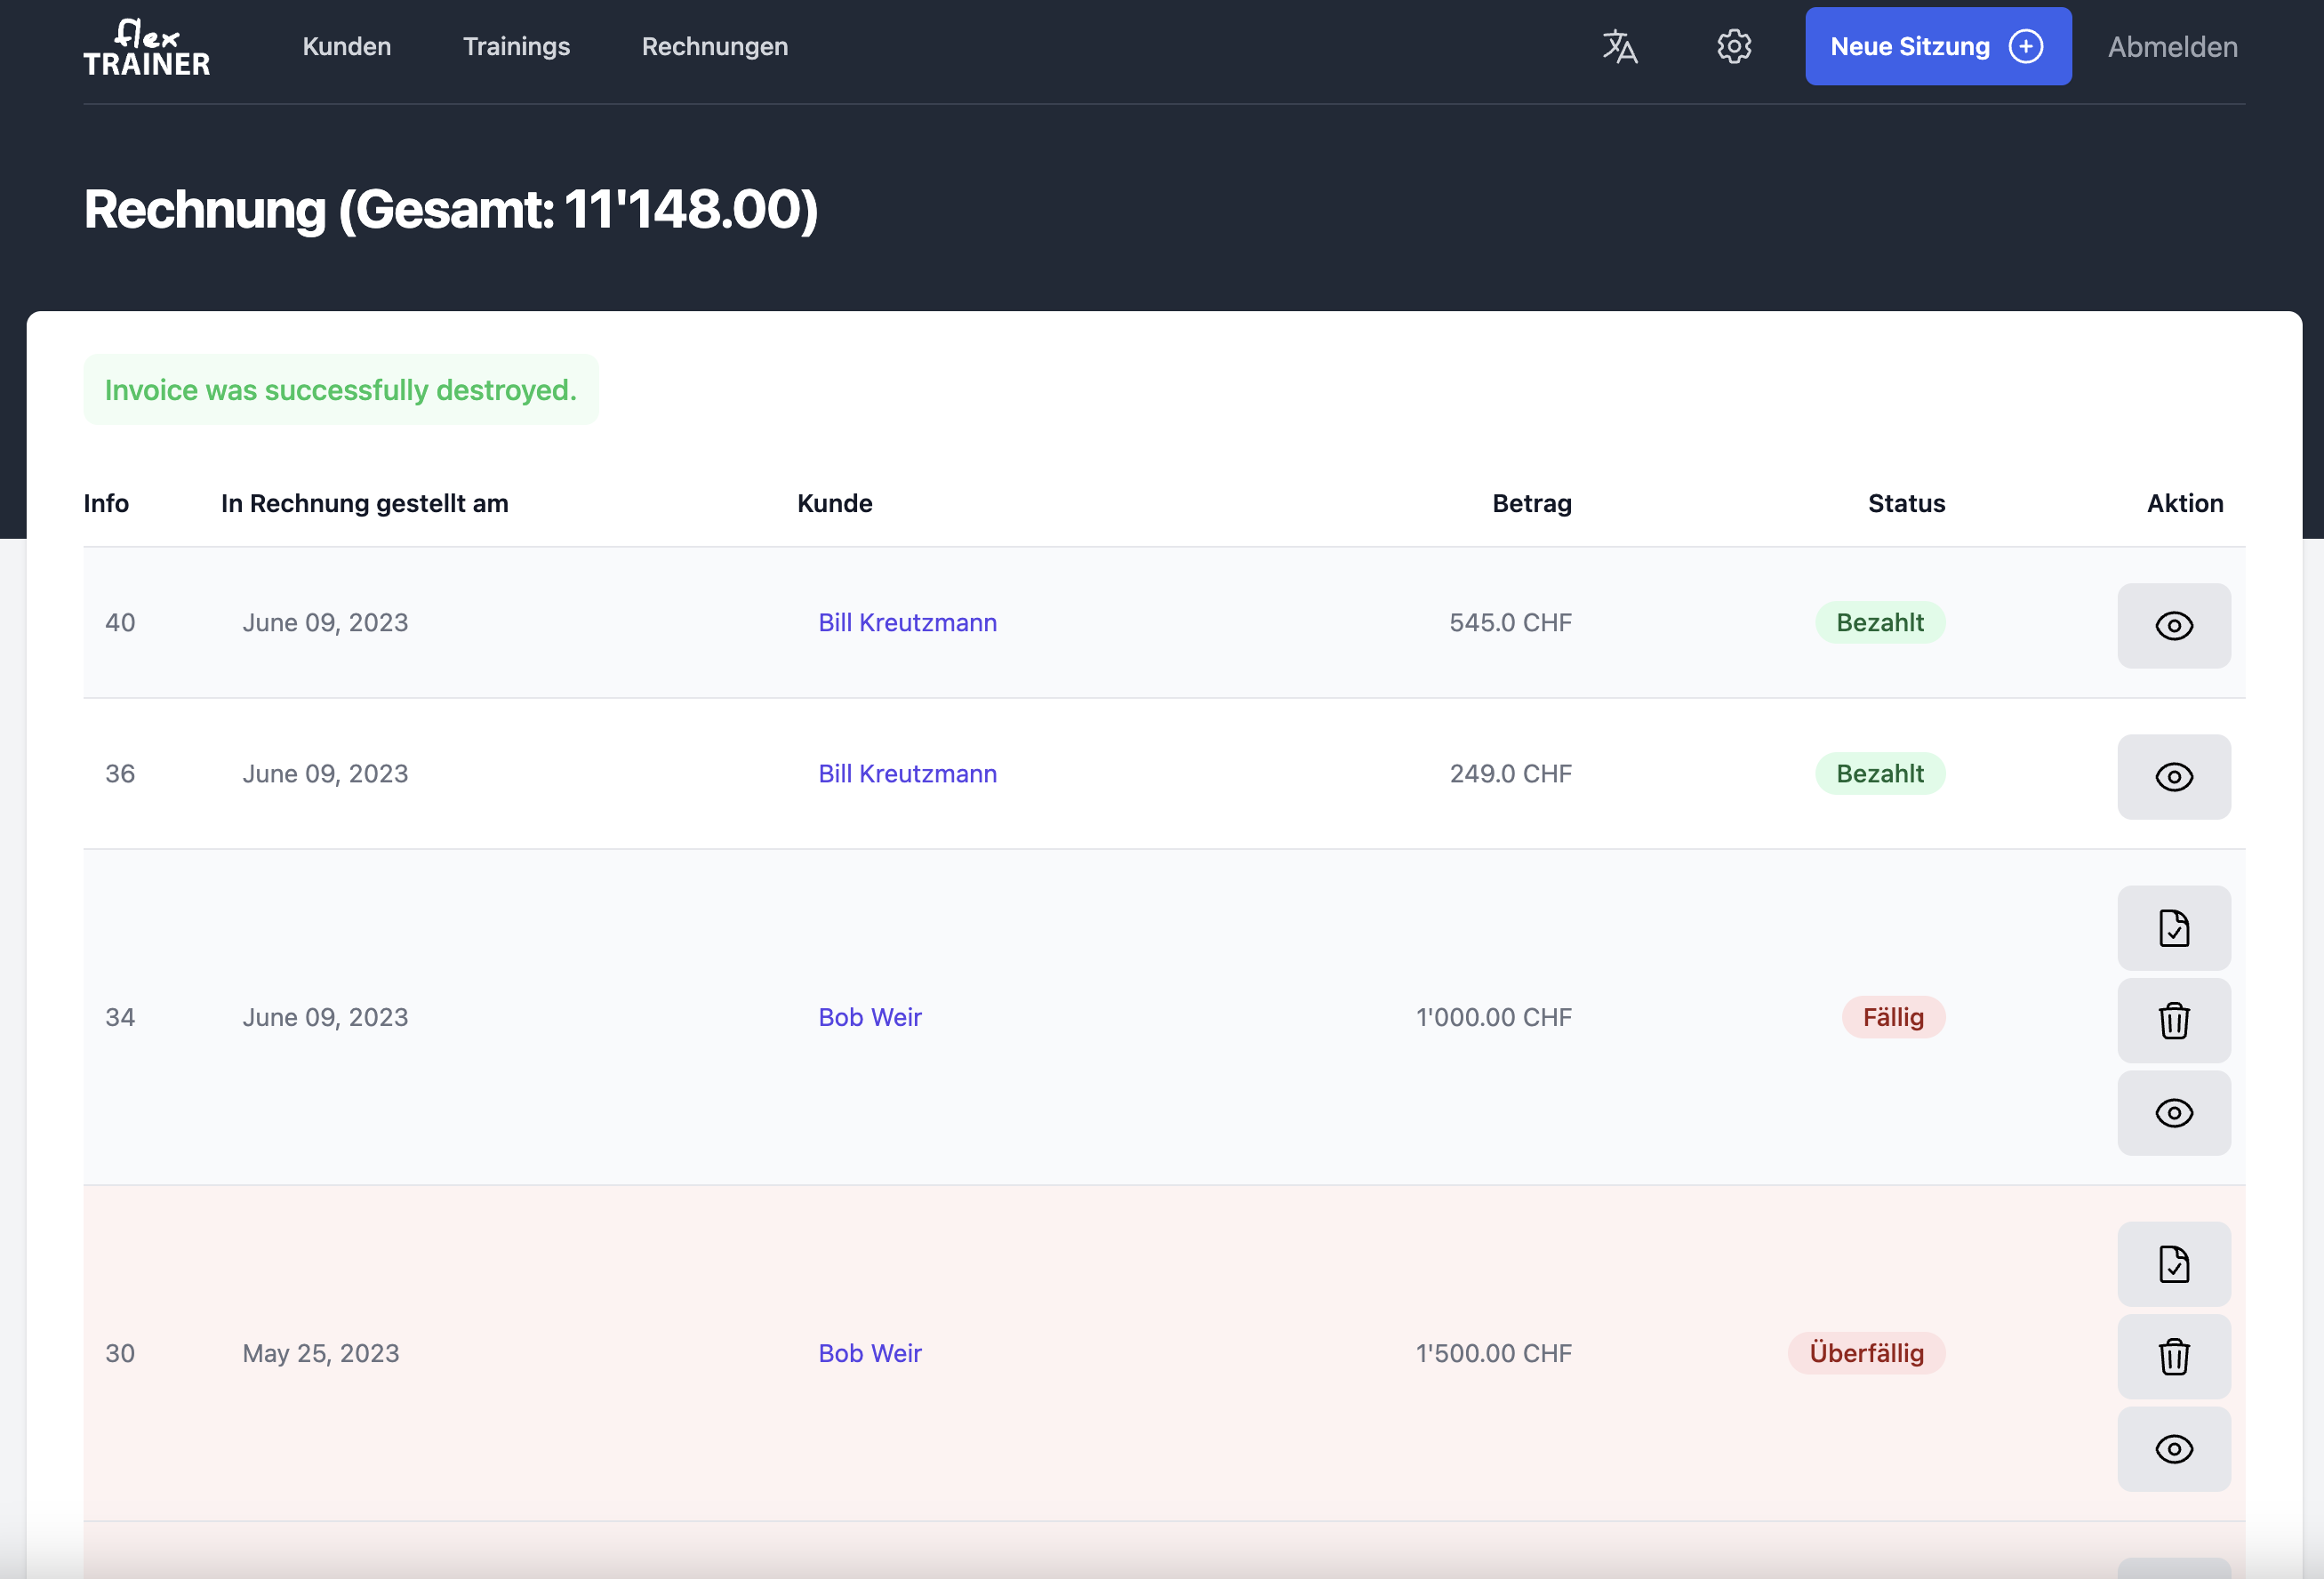The height and width of the screenshot is (1579, 2324).
Task: Open the language translation icon
Action: pos(1620,46)
